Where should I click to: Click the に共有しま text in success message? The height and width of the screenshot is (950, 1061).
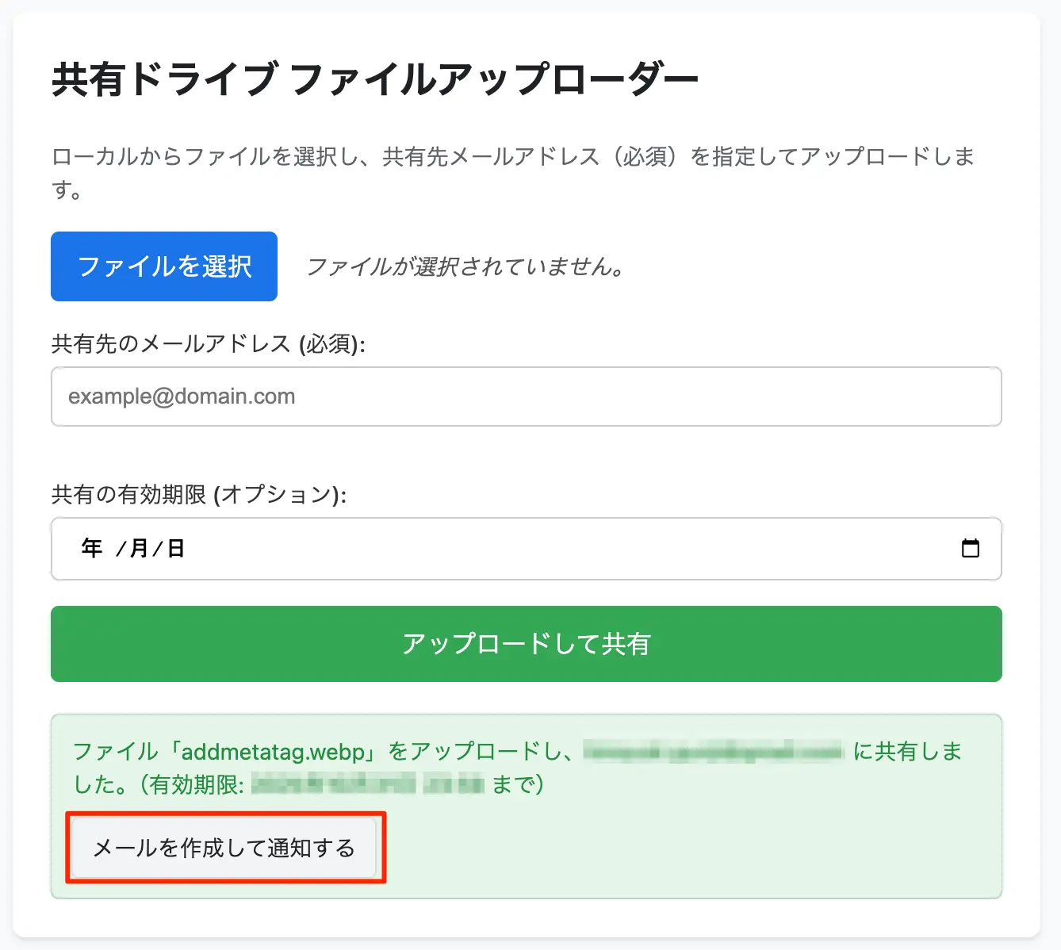tap(907, 751)
